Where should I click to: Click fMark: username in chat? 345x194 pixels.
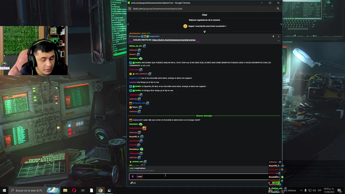[x=135, y=107]
